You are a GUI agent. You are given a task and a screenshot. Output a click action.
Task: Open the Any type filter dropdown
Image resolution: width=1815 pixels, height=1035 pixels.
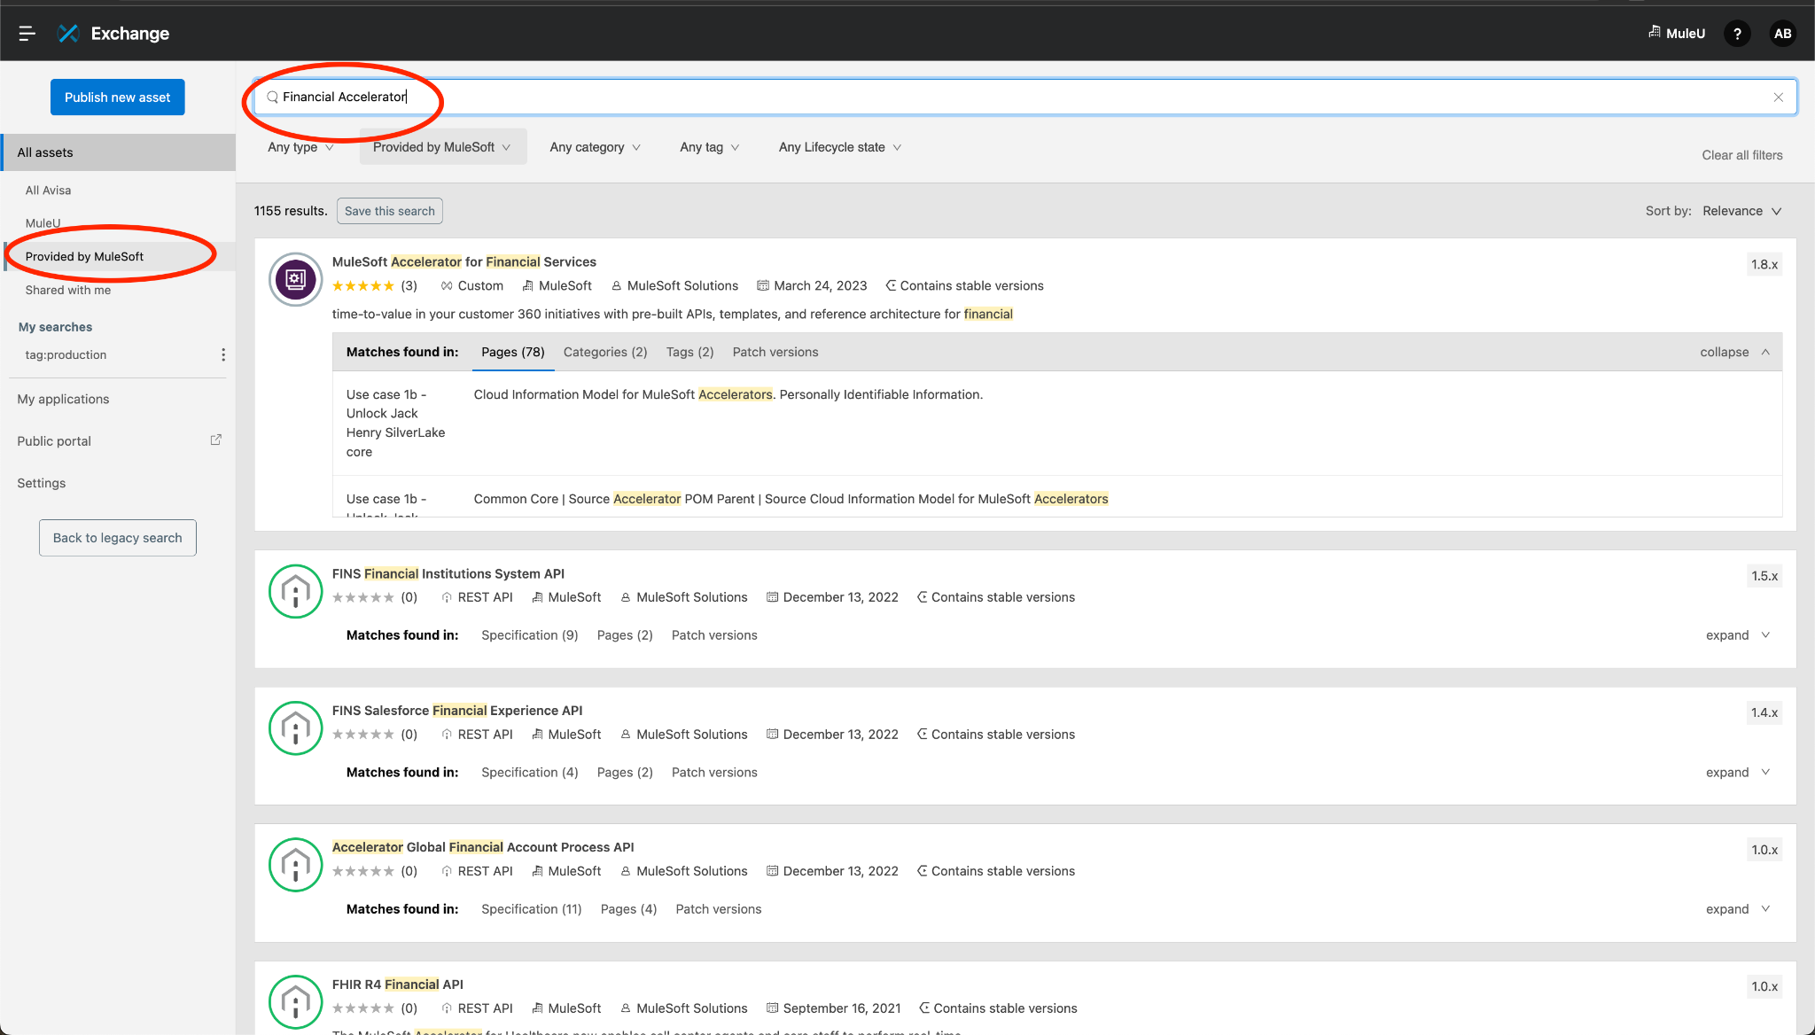[300, 147]
